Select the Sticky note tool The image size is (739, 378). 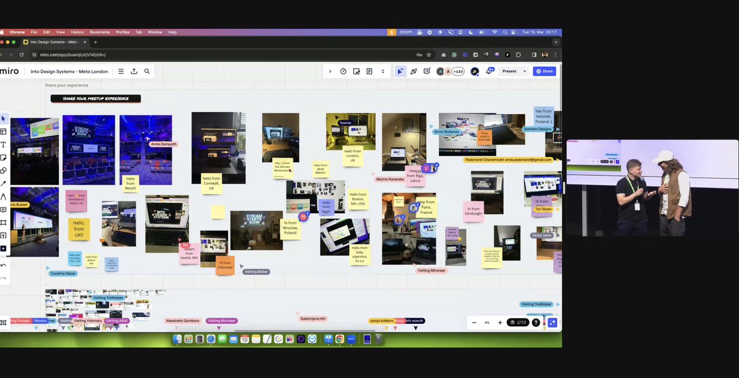(3, 157)
